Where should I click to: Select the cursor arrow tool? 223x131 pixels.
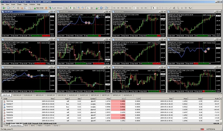pyautogui.click(x=153, y=8)
